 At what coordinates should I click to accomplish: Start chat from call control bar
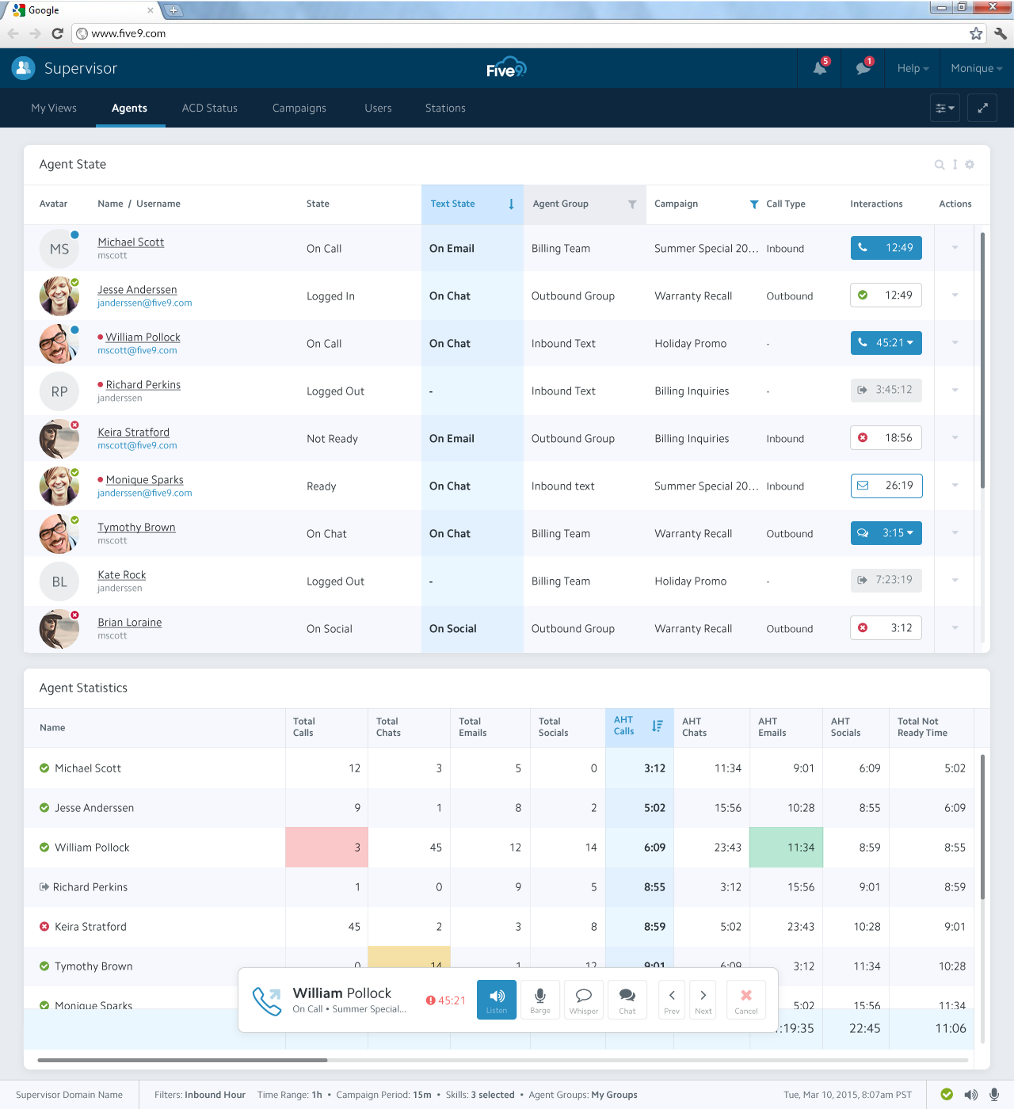[627, 999]
